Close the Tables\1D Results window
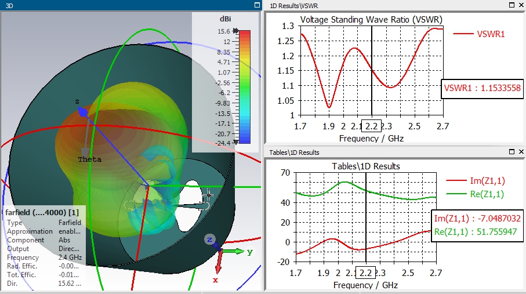 (520, 152)
